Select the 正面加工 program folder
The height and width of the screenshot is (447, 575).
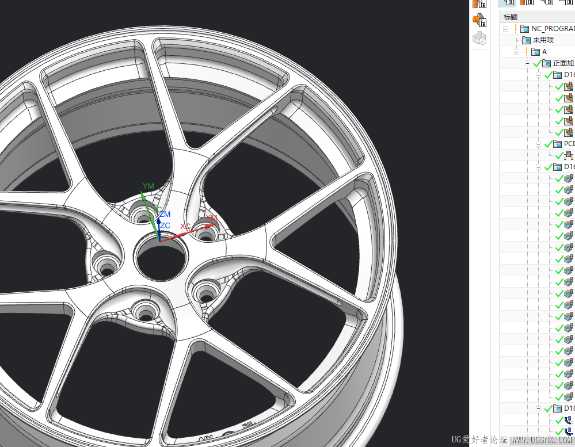click(559, 63)
